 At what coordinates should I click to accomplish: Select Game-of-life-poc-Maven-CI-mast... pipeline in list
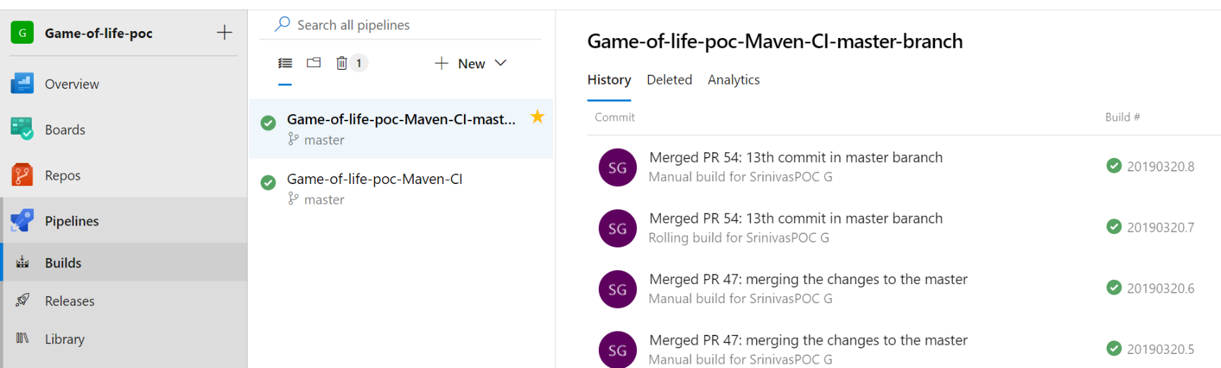coord(400,128)
